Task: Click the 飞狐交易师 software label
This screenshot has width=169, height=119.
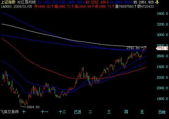Action: [x=10, y=112]
